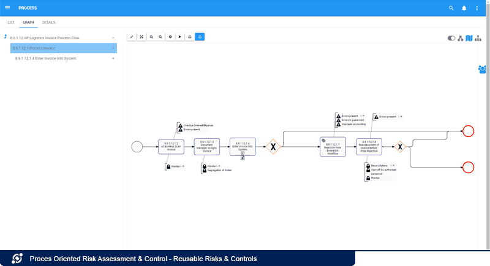
Task: Click the blue users group icon
Action: tap(482, 69)
